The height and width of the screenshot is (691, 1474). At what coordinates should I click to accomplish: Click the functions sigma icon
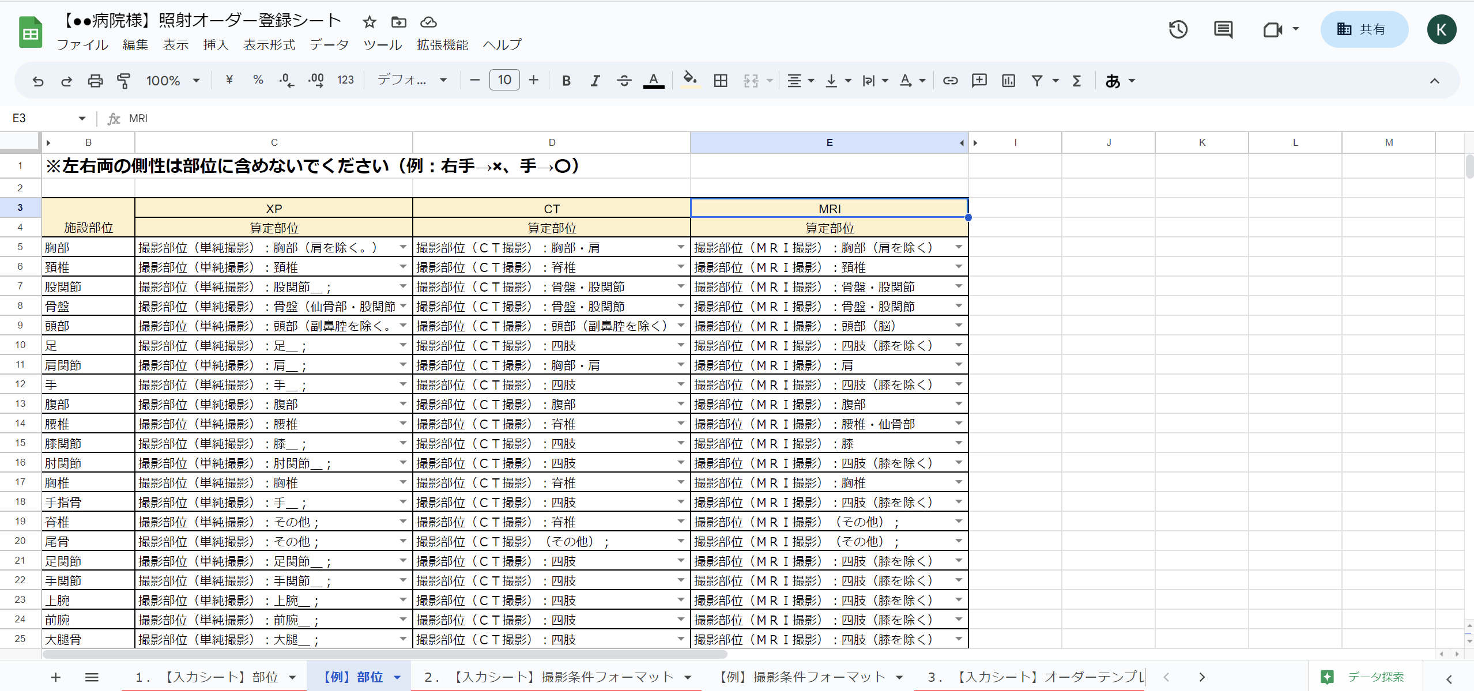pyautogui.click(x=1076, y=81)
